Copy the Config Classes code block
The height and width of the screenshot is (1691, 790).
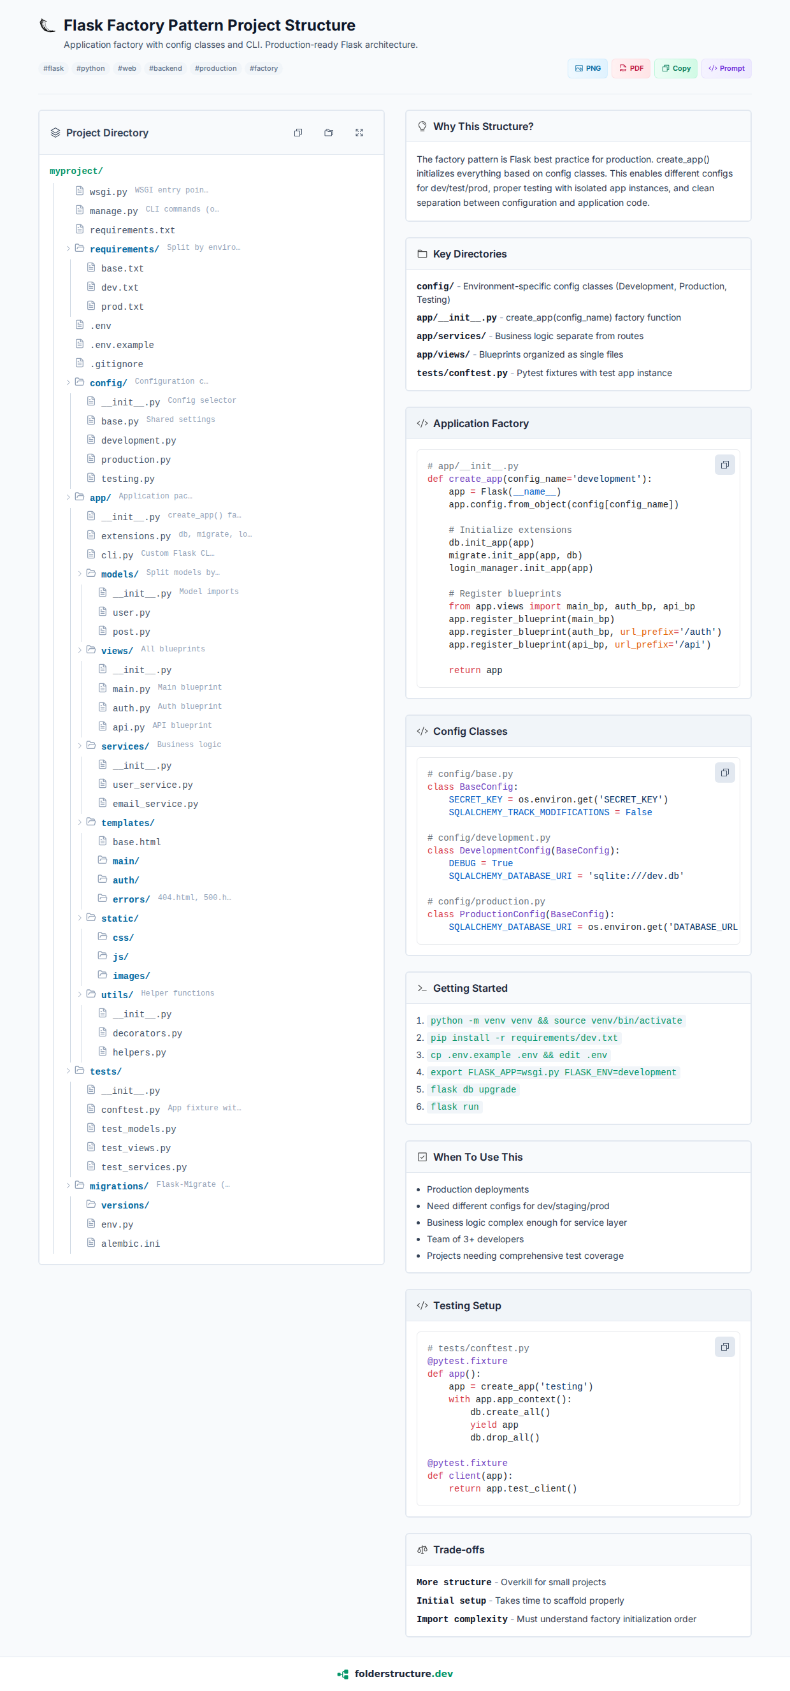(x=724, y=773)
